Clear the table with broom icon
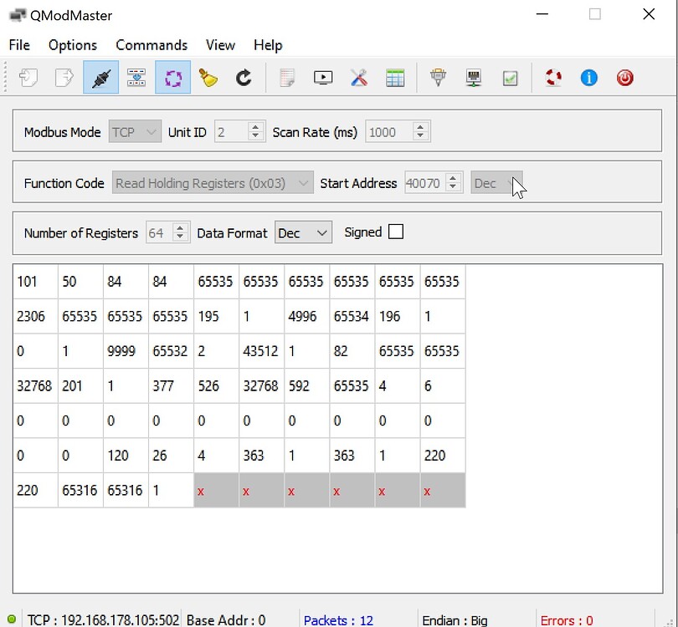The width and height of the screenshot is (678, 627). tap(208, 78)
